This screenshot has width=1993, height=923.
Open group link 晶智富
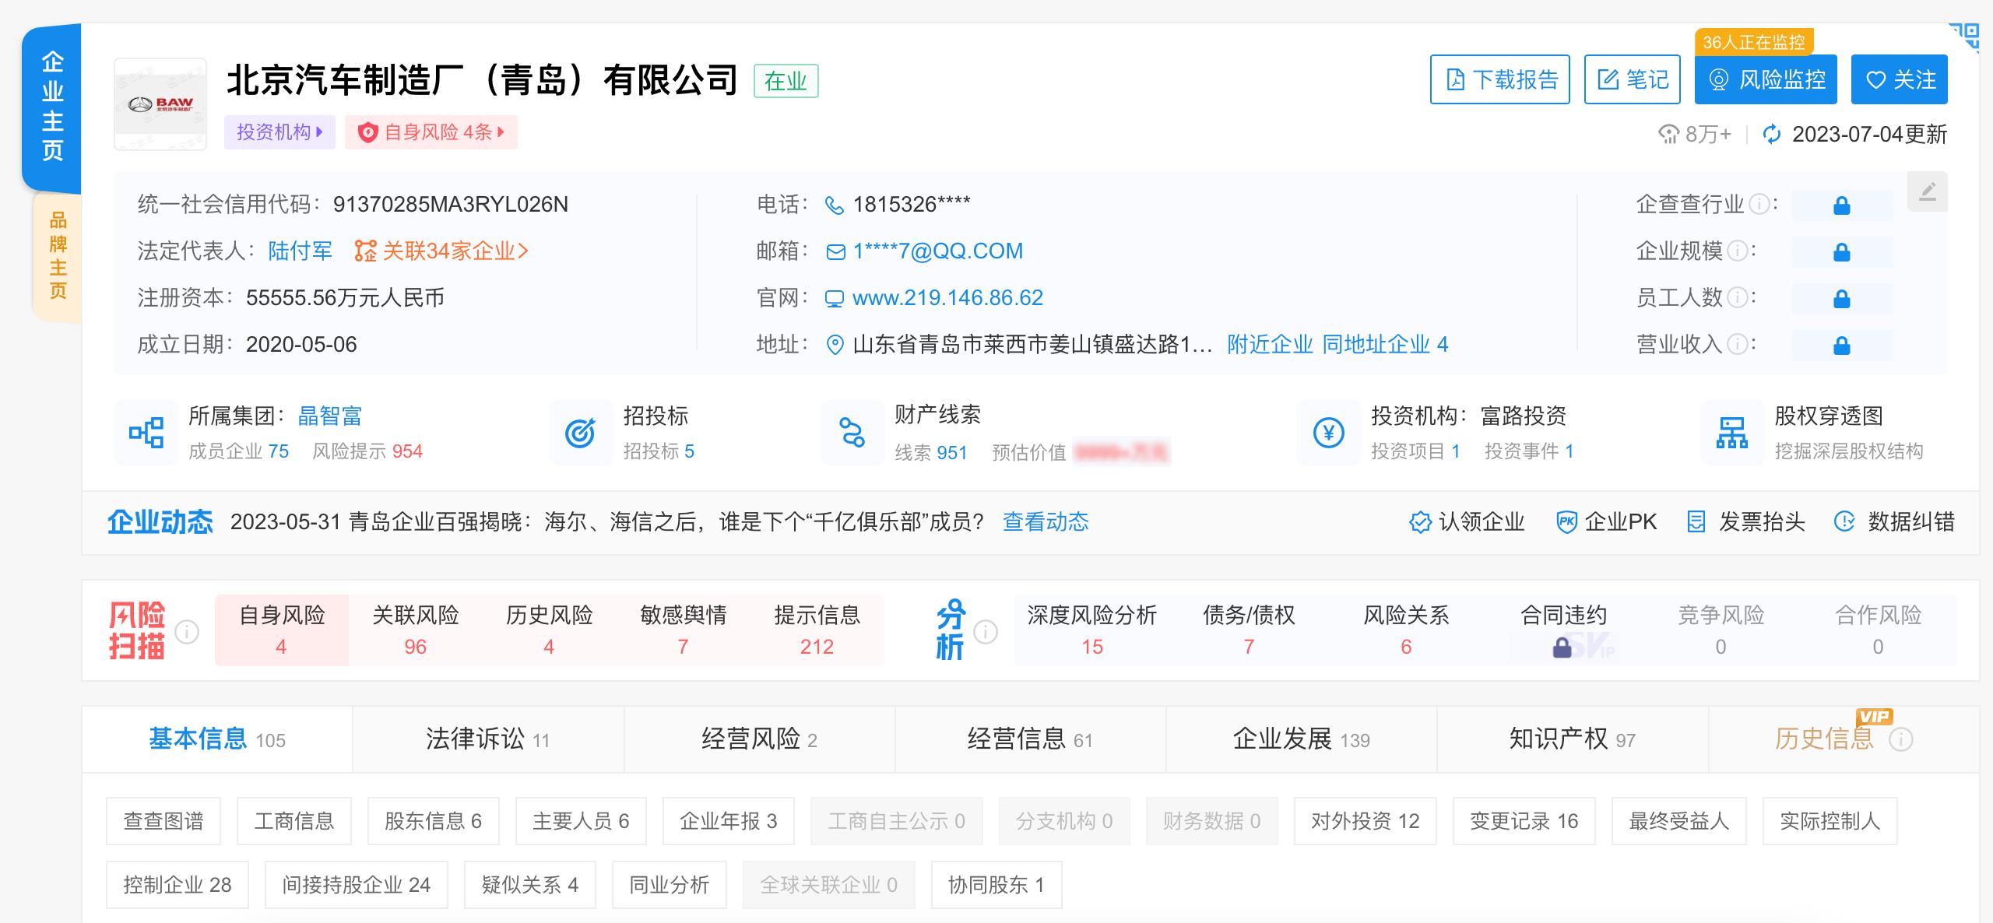(330, 416)
